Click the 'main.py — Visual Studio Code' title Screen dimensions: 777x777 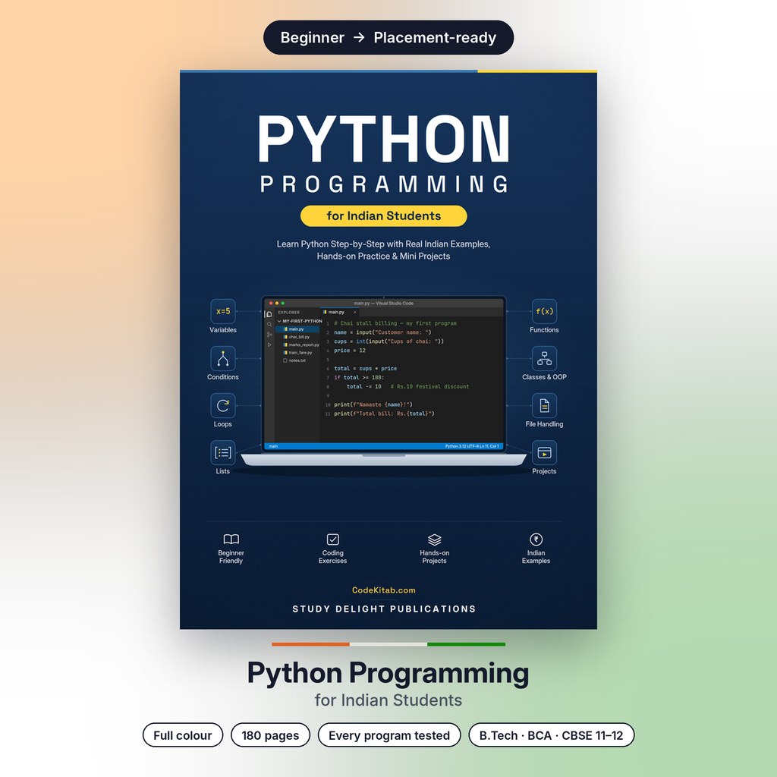[383, 304]
